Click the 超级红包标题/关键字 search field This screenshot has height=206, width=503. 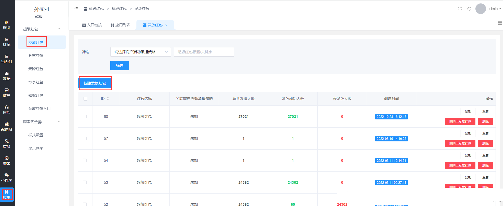point(204,52)
